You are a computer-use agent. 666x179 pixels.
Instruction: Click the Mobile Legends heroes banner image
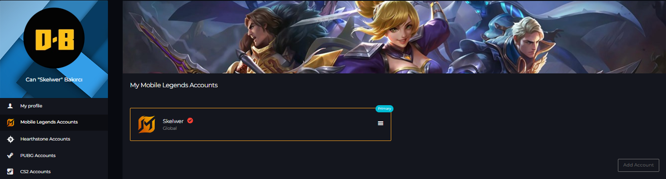(394, 37)
